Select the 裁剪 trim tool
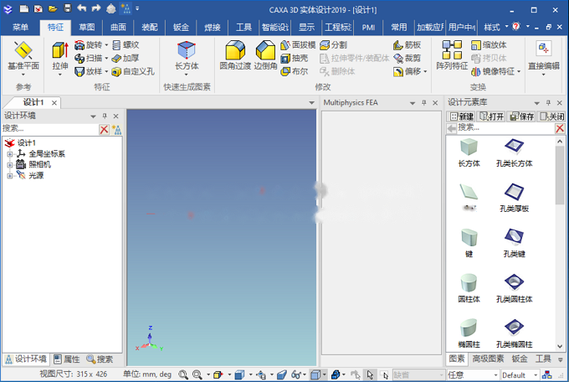Image resolution: width=569 pixels, height=382 pixels. (x=408, y=58)
